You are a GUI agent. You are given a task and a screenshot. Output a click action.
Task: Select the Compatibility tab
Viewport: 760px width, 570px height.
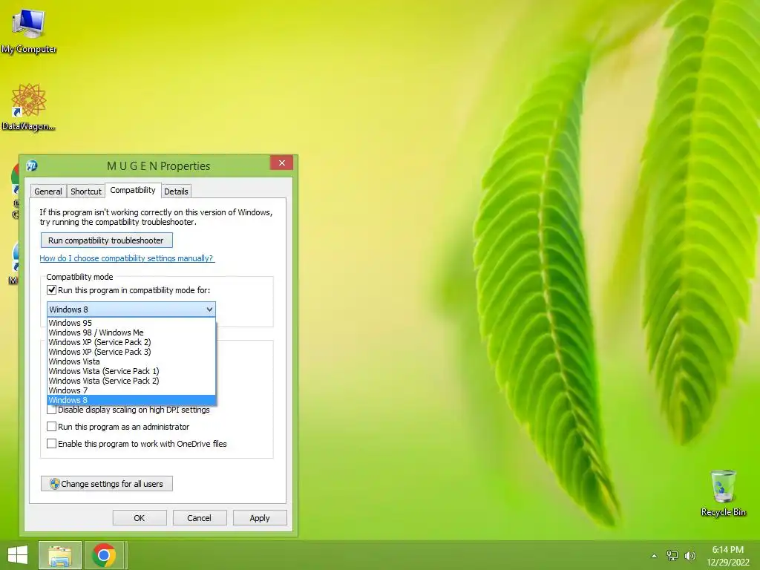(x=133, y=190)
